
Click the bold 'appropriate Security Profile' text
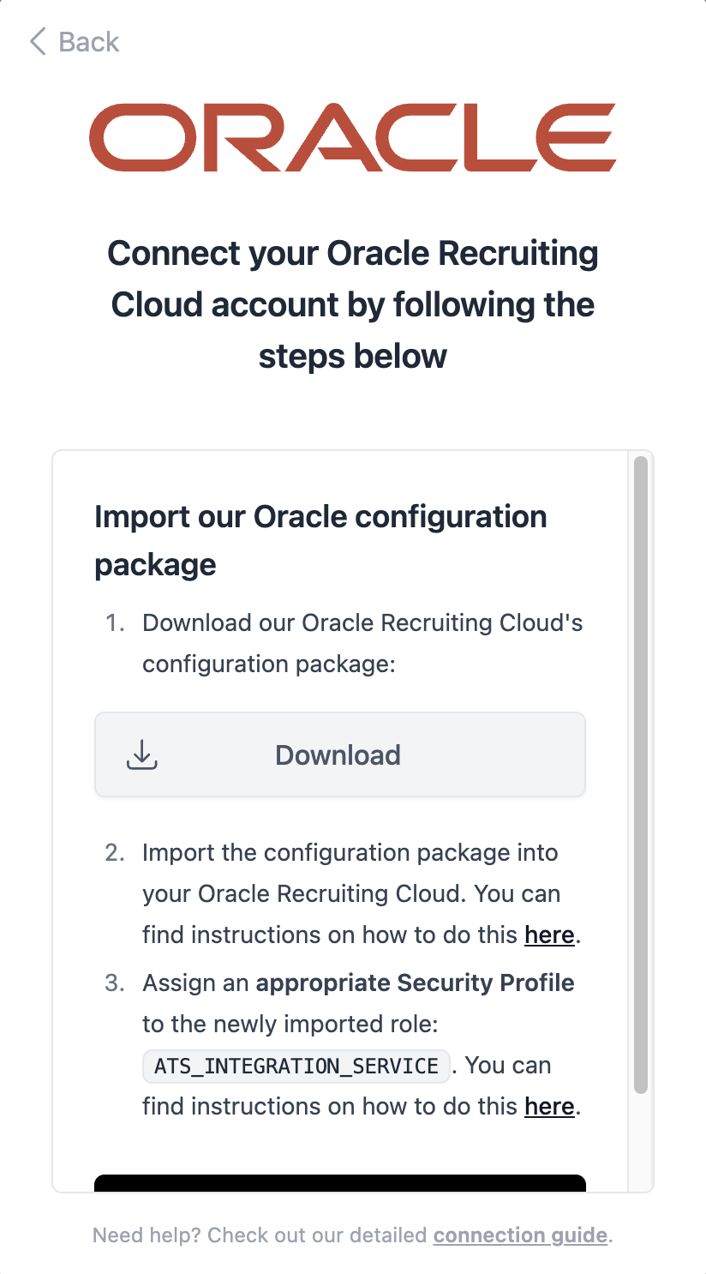point(415,983)
